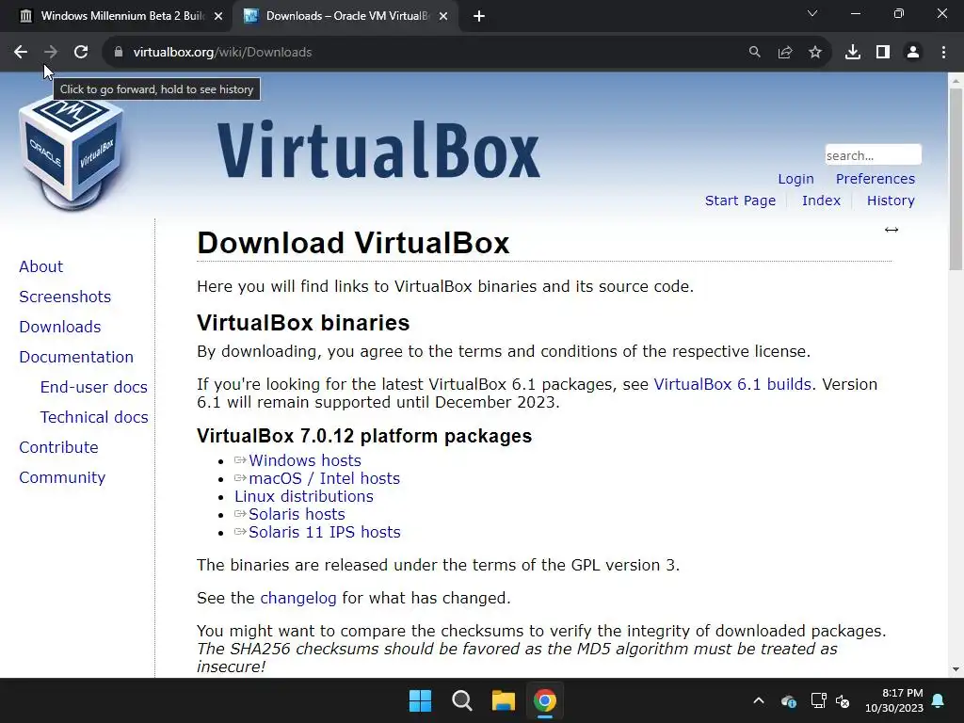Download Solaris 11 IPS hosts package
This screenshot has height=723, width=964.
point(325,532)
